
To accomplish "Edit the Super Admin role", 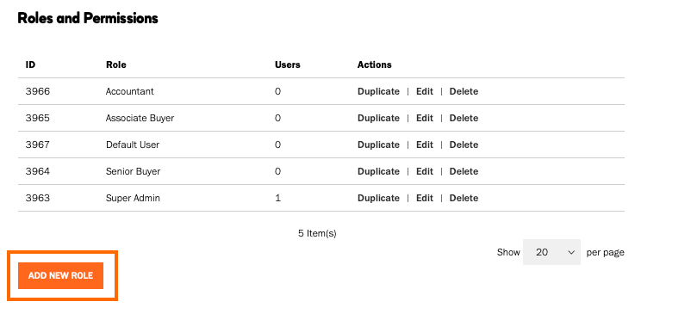I will [425, 198].
